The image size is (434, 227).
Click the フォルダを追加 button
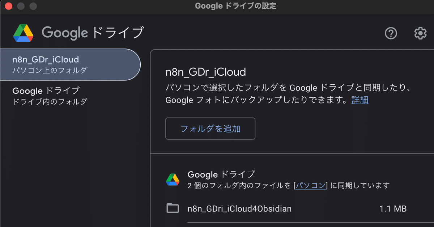pyautogui.click(x=210, y=129)
